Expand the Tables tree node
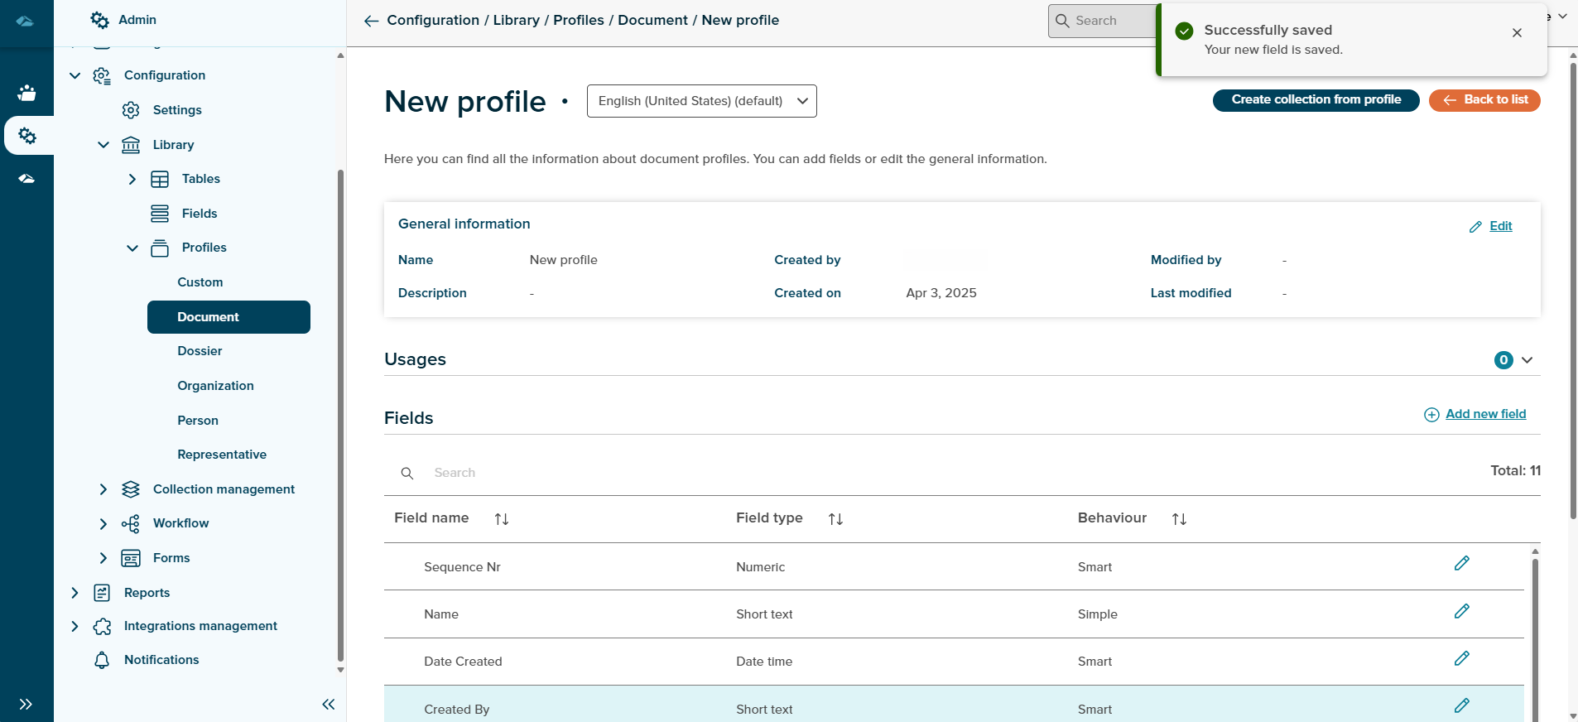The width and height of the screenshot is (1578, 722). coord(132,179)
